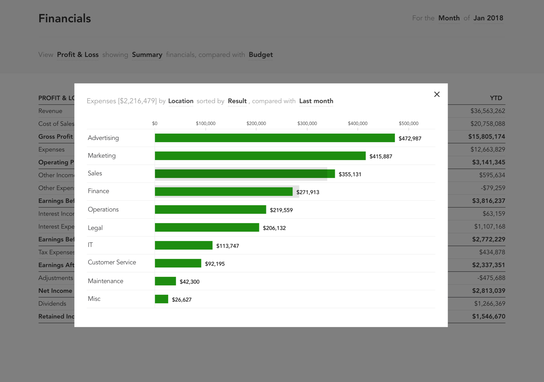Image resolution: width=544 pixels, height=382 pixels.
Task: Open the Profit & Loss view dropdown
Action: click(x=78, y=55)
